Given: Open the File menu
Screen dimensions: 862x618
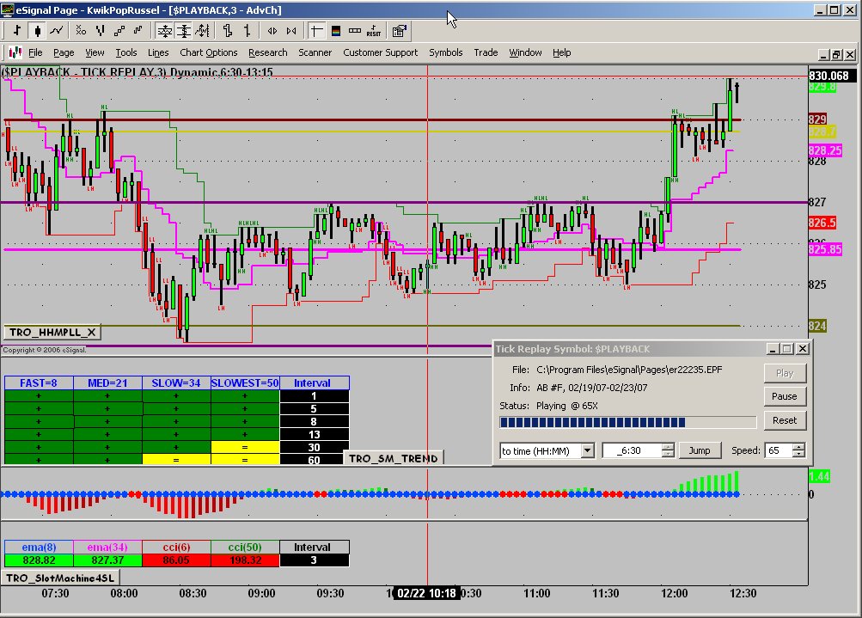Looking at the screenshot, I should click(35, 52).
